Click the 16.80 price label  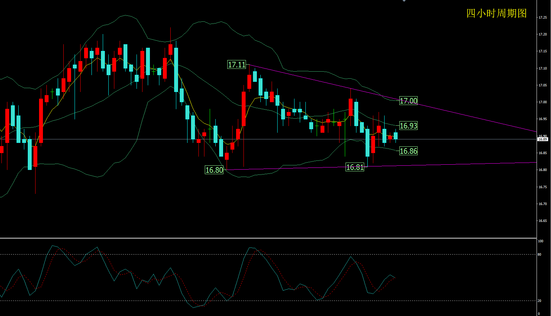pos(214,170)
